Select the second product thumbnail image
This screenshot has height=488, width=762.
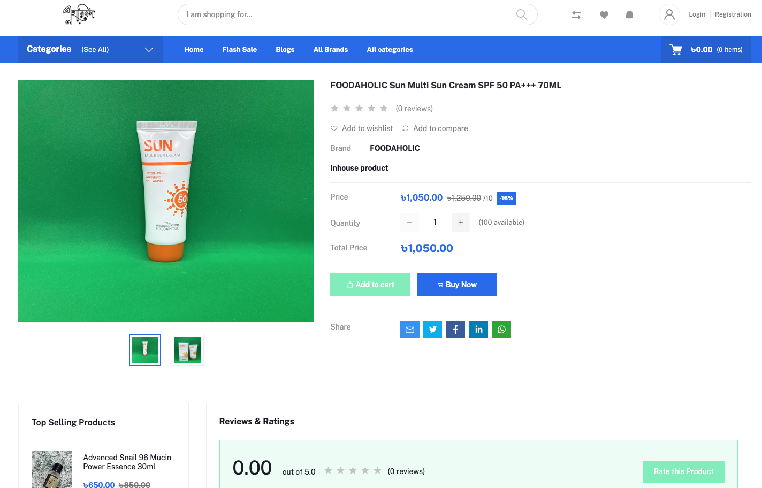pyautogui.click(x=188, y=350)
